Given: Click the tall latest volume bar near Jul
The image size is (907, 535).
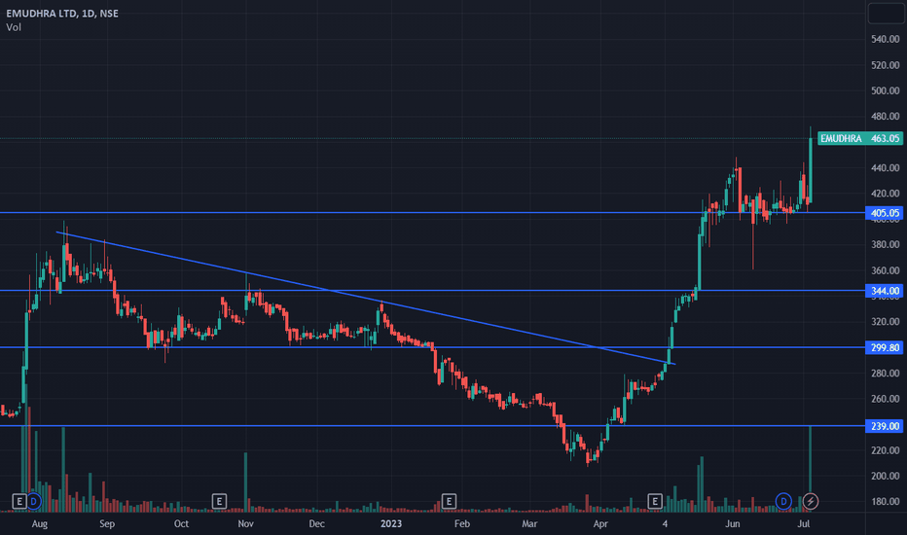Looking at the screenshot, I should coord(811,469).
